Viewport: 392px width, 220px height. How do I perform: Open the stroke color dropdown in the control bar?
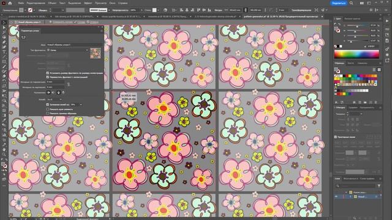[x=34, y=10]
